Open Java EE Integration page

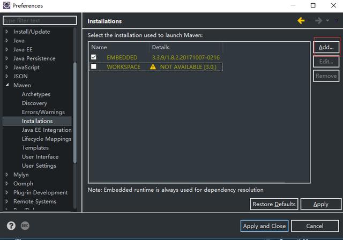(47, 130)
